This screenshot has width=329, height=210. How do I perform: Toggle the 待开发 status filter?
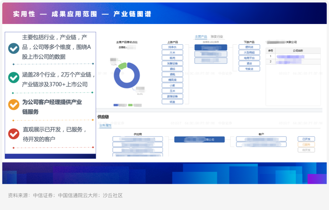point(306,150)
